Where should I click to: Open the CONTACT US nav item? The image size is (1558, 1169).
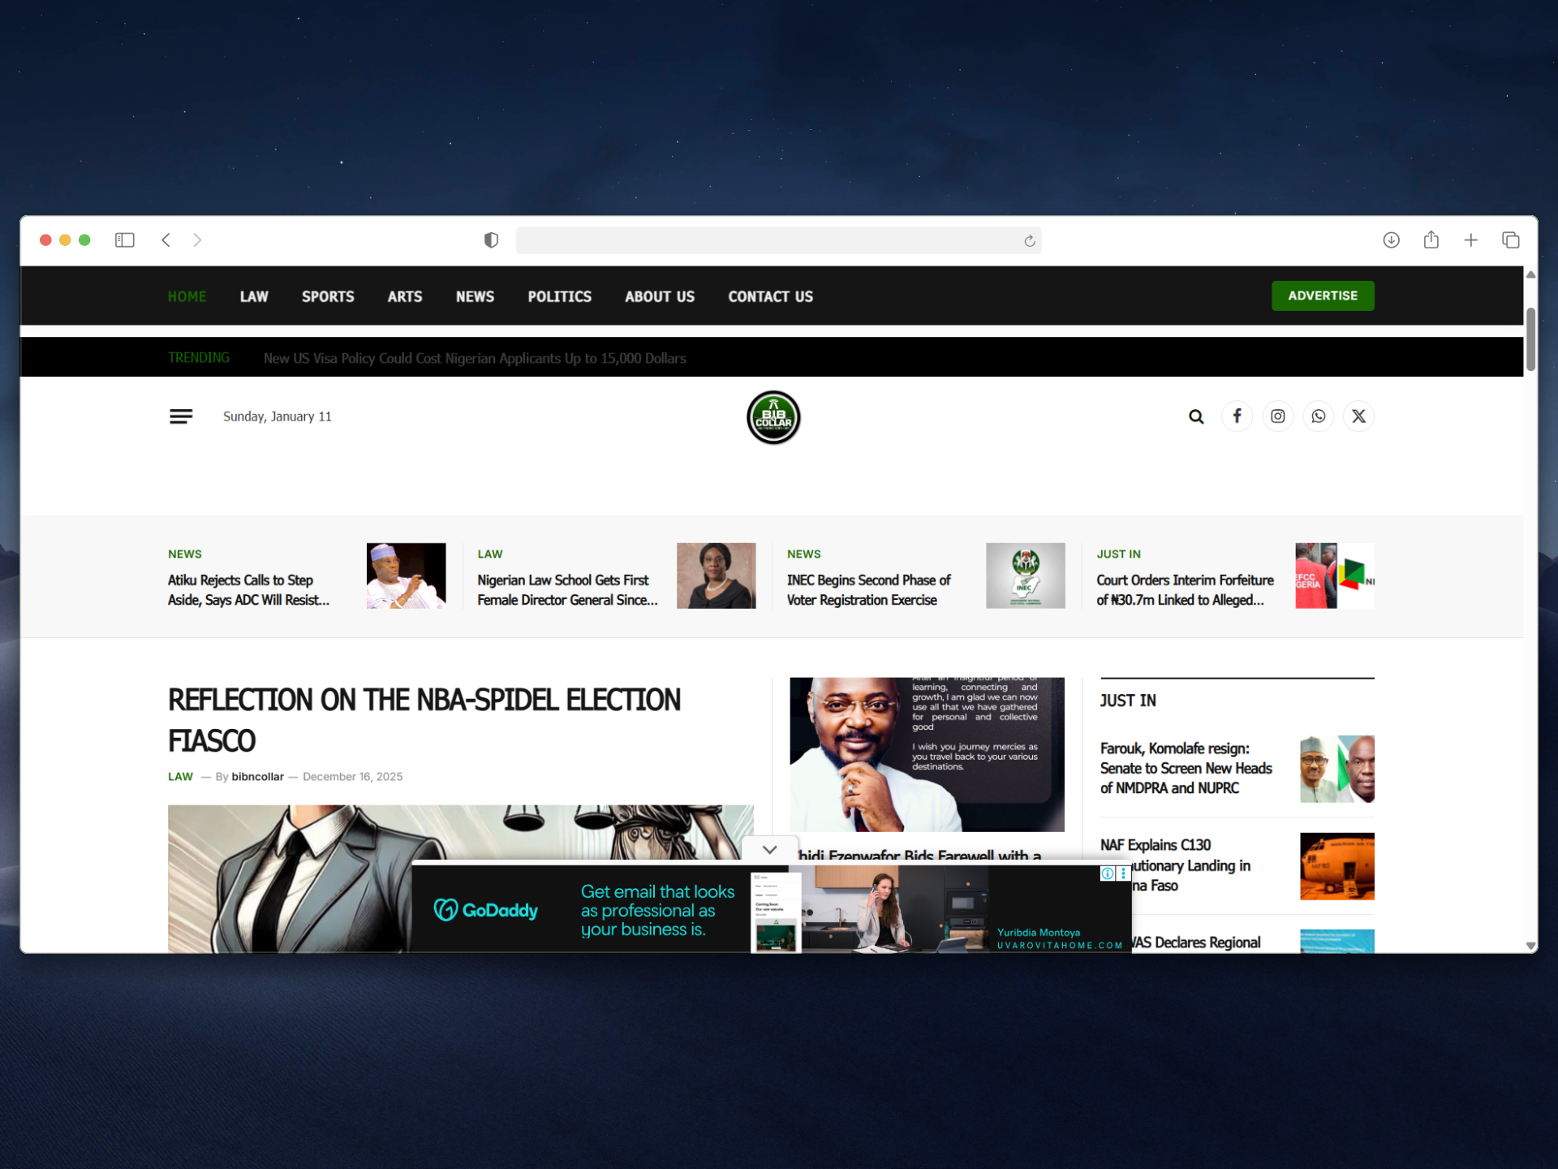[771, 296]
